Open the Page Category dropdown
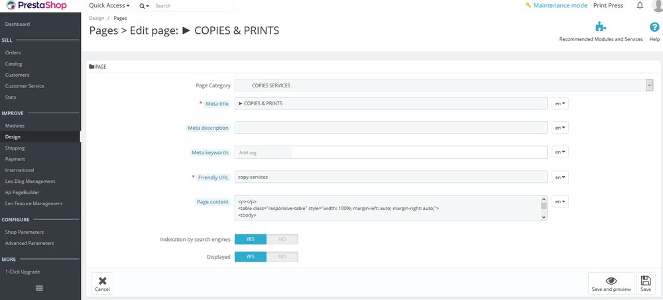 tap(444, 85)
